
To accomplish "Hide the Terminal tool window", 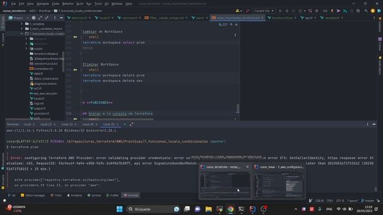I will coord(374,124).
